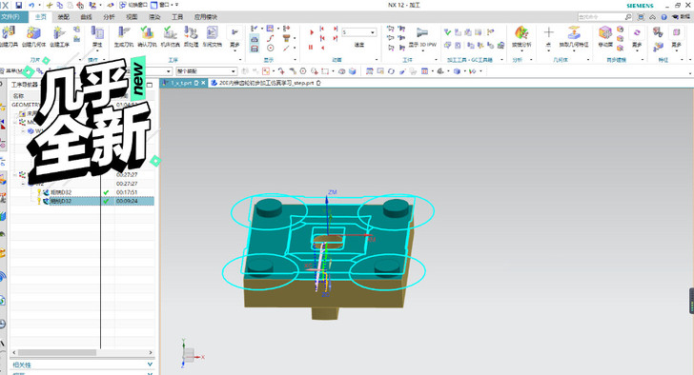The image size is (694, 375).
Task: Switch to the 分析 ribbon tab
Action: point(109,17)
